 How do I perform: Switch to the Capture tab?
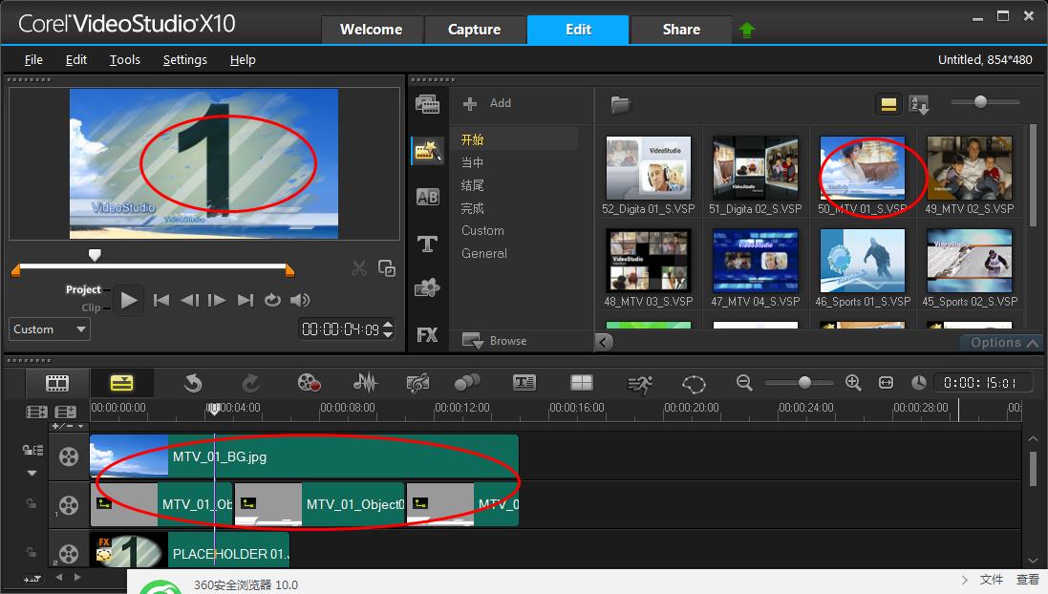coord(475,30)
